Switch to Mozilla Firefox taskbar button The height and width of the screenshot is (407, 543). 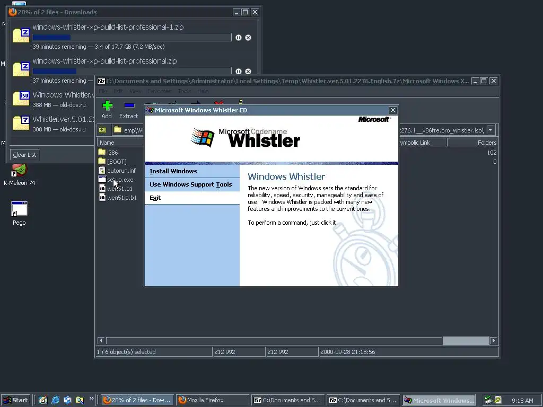coord(213,400)
